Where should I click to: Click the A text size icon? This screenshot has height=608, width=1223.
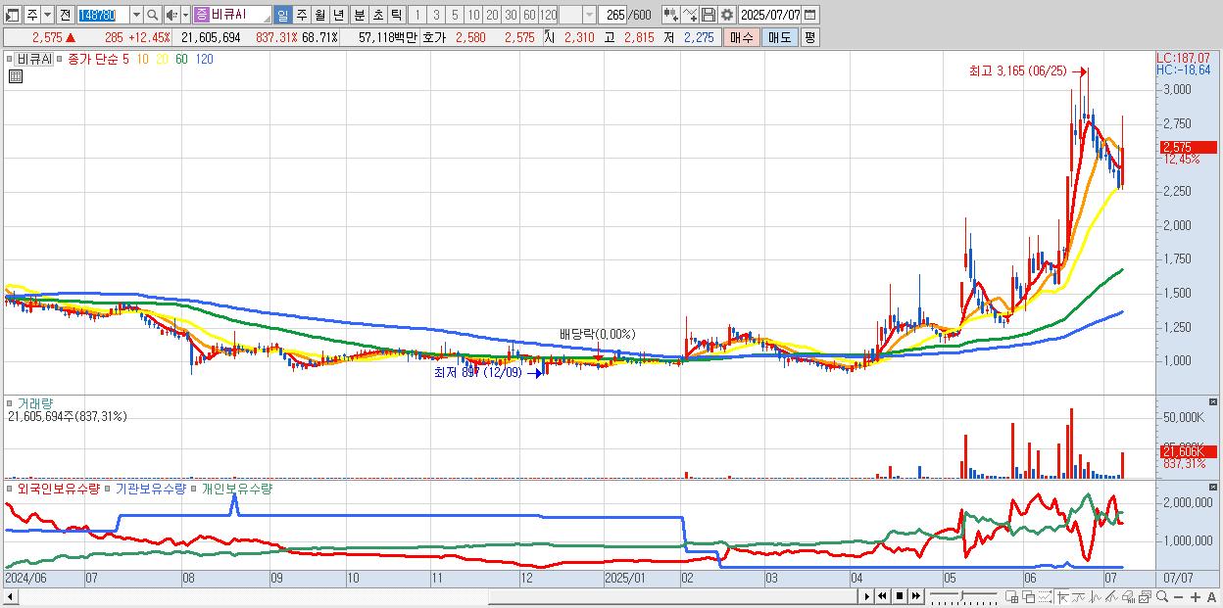tap(1211, 597)
